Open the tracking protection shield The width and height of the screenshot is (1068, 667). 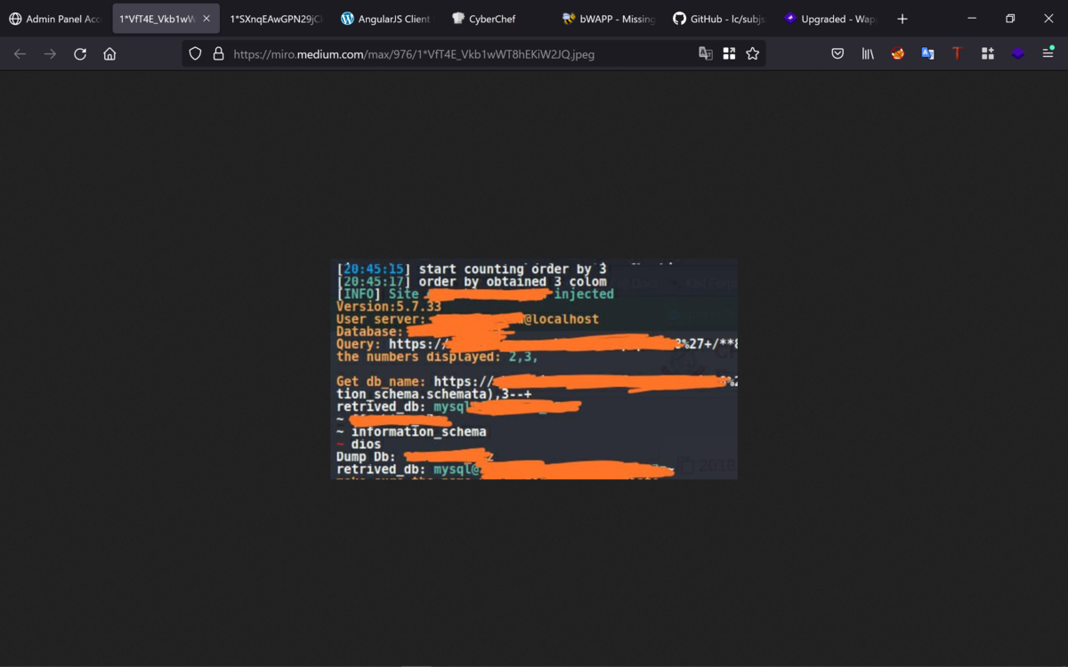(x=195, y=54)
